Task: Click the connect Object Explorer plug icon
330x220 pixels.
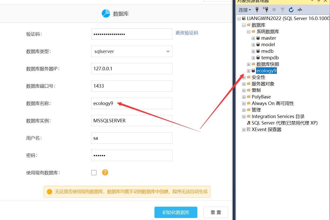Action: [257, 10]
